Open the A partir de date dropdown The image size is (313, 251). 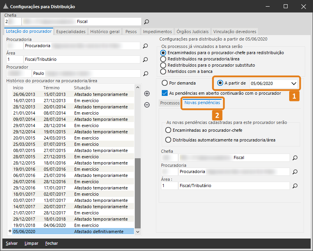click(x=294, y=83)
